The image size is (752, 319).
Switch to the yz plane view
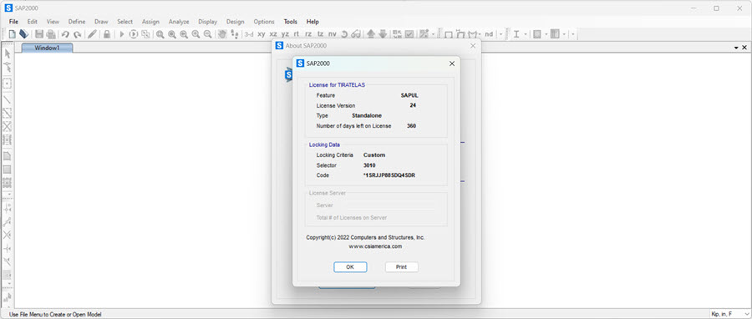click(x=286, y=34)
